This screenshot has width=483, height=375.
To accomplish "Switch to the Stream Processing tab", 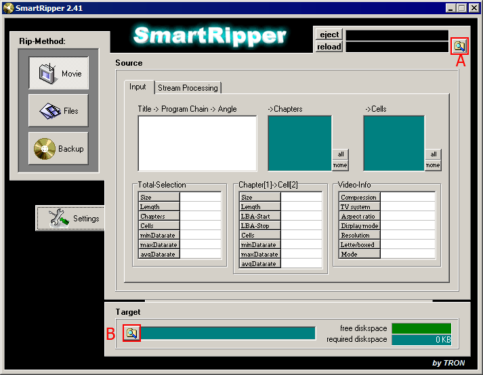I will click(188, 88).
